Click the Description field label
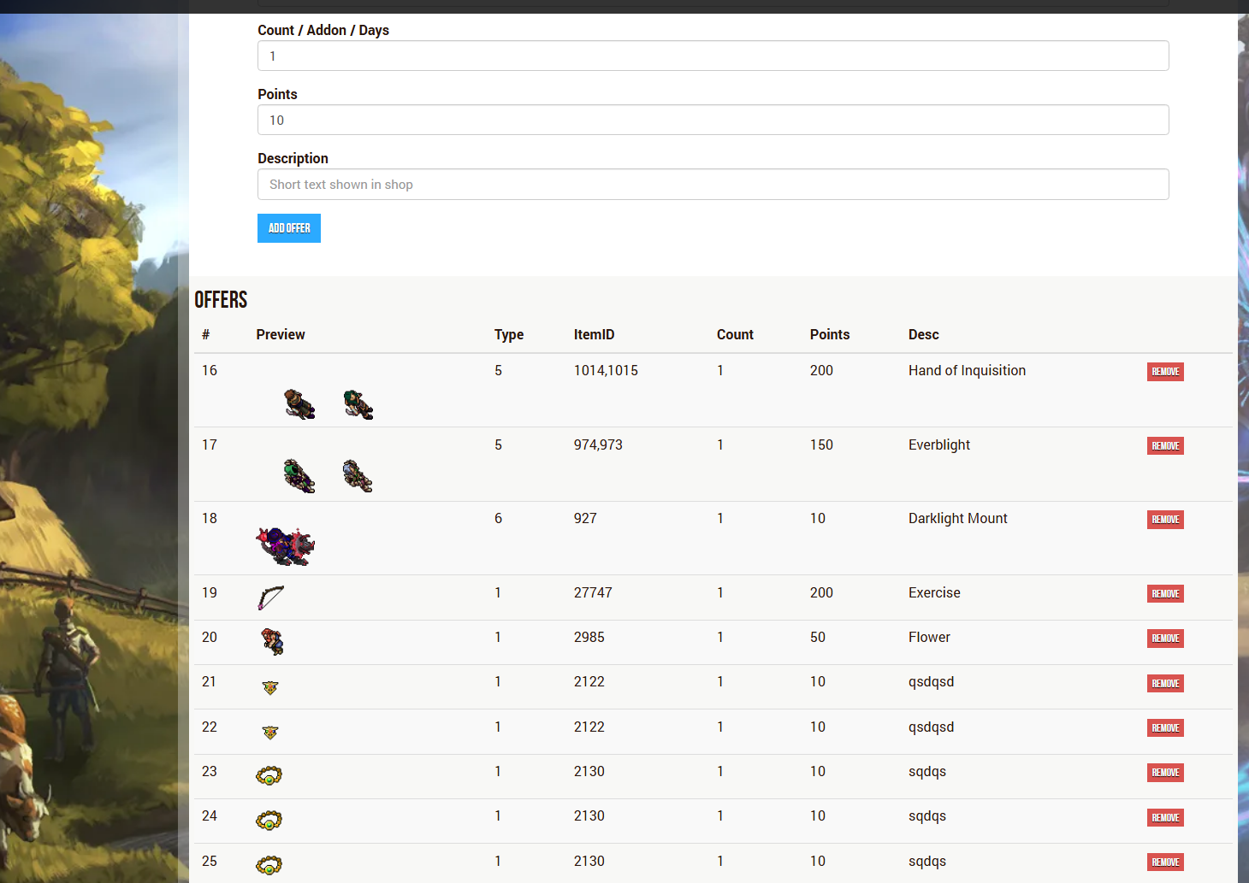The width and height of the screenshot is (1249, 883). [x=293, y=158]
